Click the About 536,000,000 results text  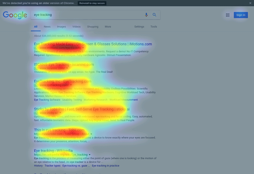tap(59, 36)
